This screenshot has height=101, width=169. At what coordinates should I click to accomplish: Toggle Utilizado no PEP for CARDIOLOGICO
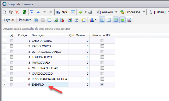[102, 74]
